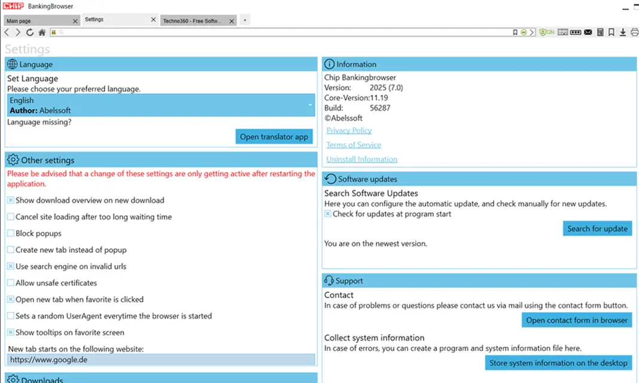Switch to the Main page tab
This screenshot has height=383, width=639.
36,21
